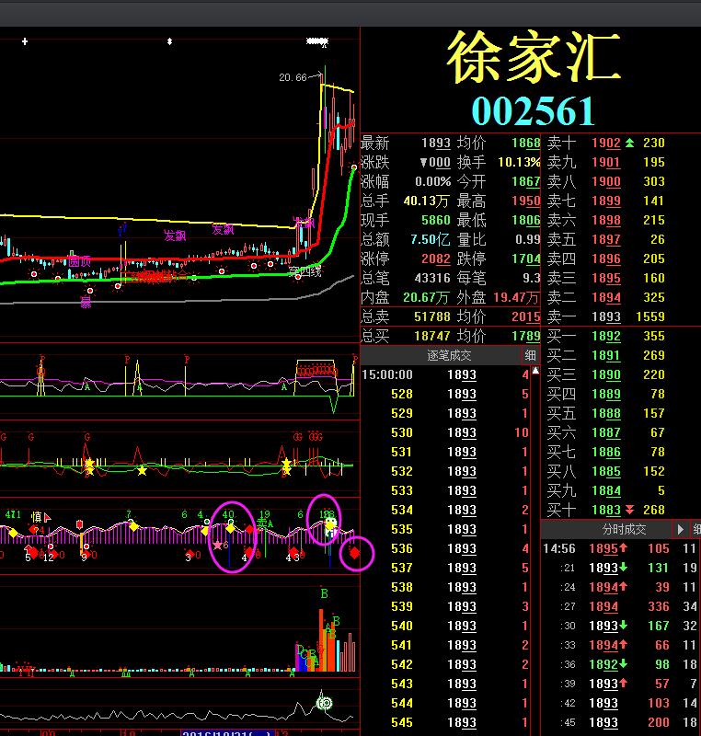Click the 现手 value 5860
The height and width of the screenshot is (736, 701).
coord(436,220)
